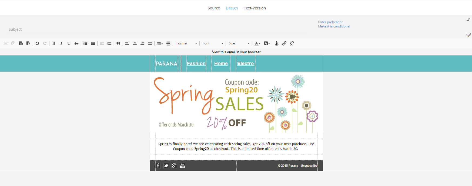Insert a link with chain icon
The height and width of the screenshot is (186, 472).
(x=284, y=43)
